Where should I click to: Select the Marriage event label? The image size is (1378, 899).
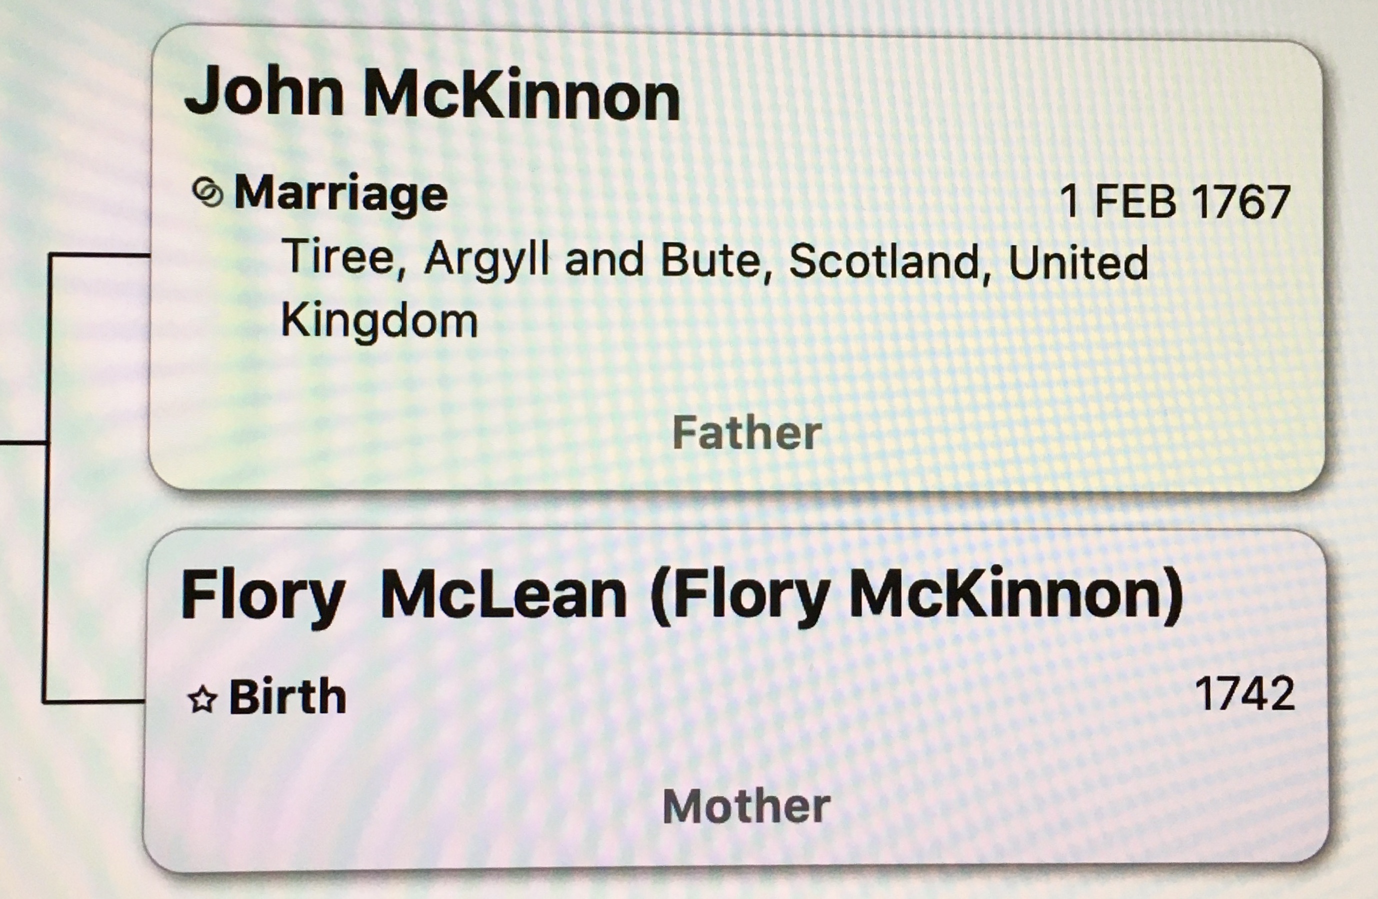340,193
